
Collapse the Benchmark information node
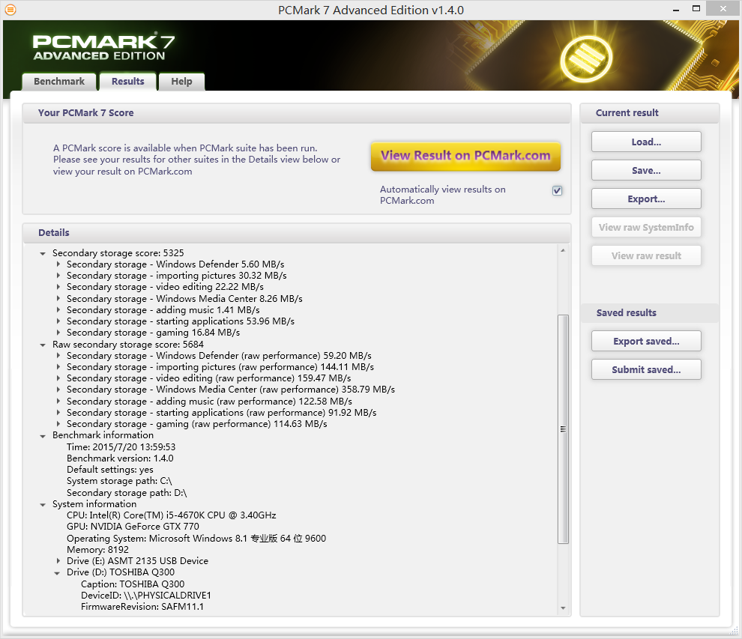point(43,436)
